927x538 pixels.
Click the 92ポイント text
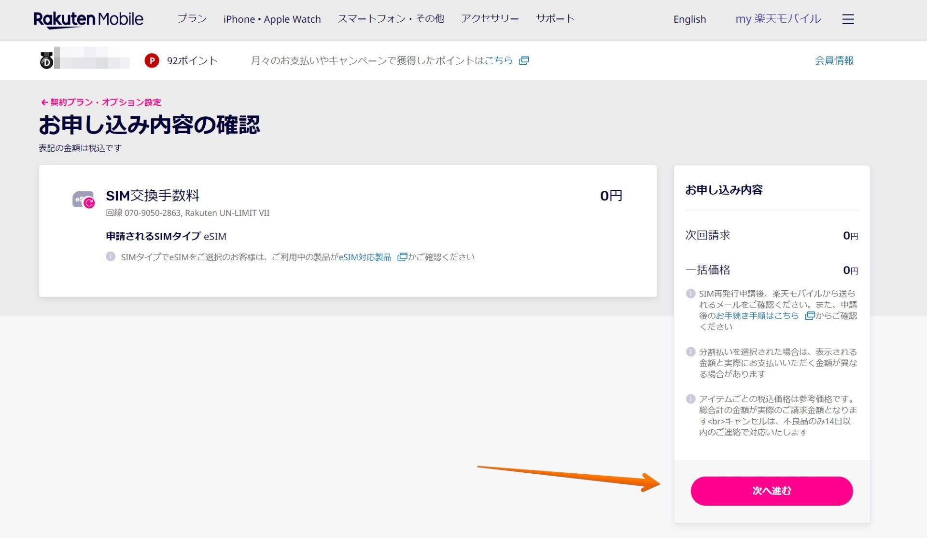tap(192, 60)
